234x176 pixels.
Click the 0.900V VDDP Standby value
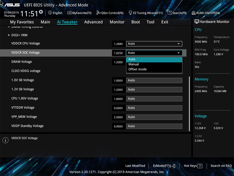[119, 126]
